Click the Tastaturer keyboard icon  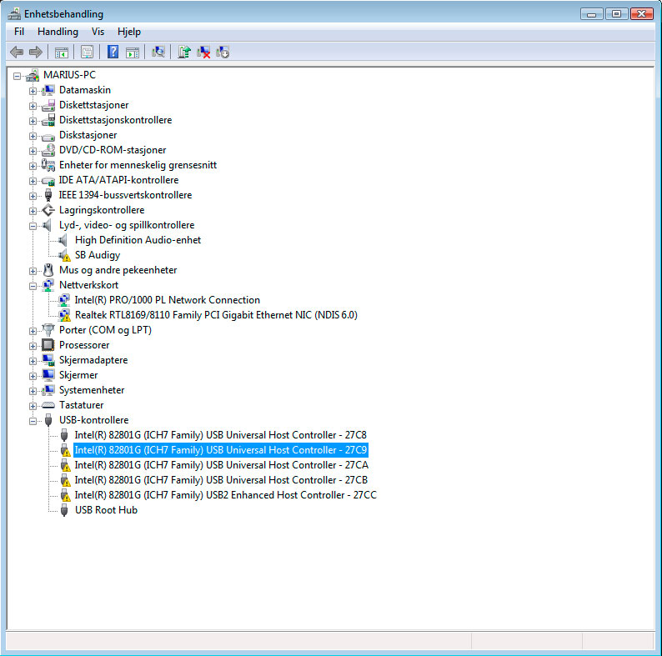pos(48,405)
